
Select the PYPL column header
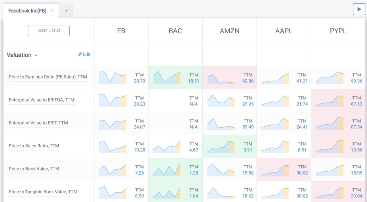point(338,31)
